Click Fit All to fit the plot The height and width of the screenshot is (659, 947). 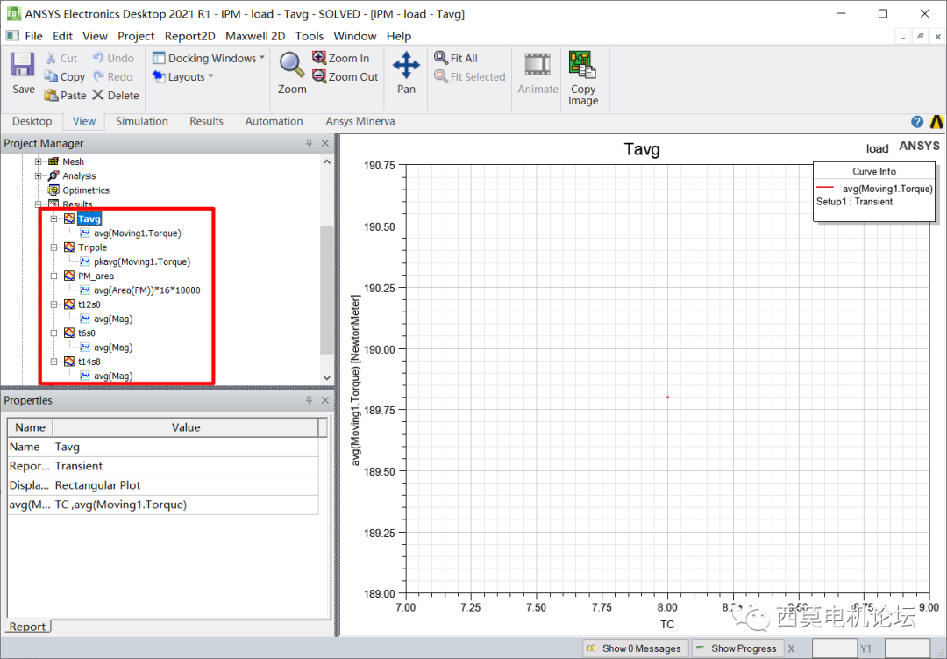pyautogui.click(x=456, y=58)
